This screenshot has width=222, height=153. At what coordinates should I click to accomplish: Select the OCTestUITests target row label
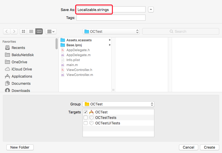108,123
